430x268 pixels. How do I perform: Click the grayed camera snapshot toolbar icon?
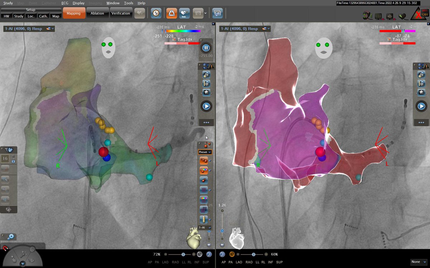pyautogui.click(x=197, y=14)
